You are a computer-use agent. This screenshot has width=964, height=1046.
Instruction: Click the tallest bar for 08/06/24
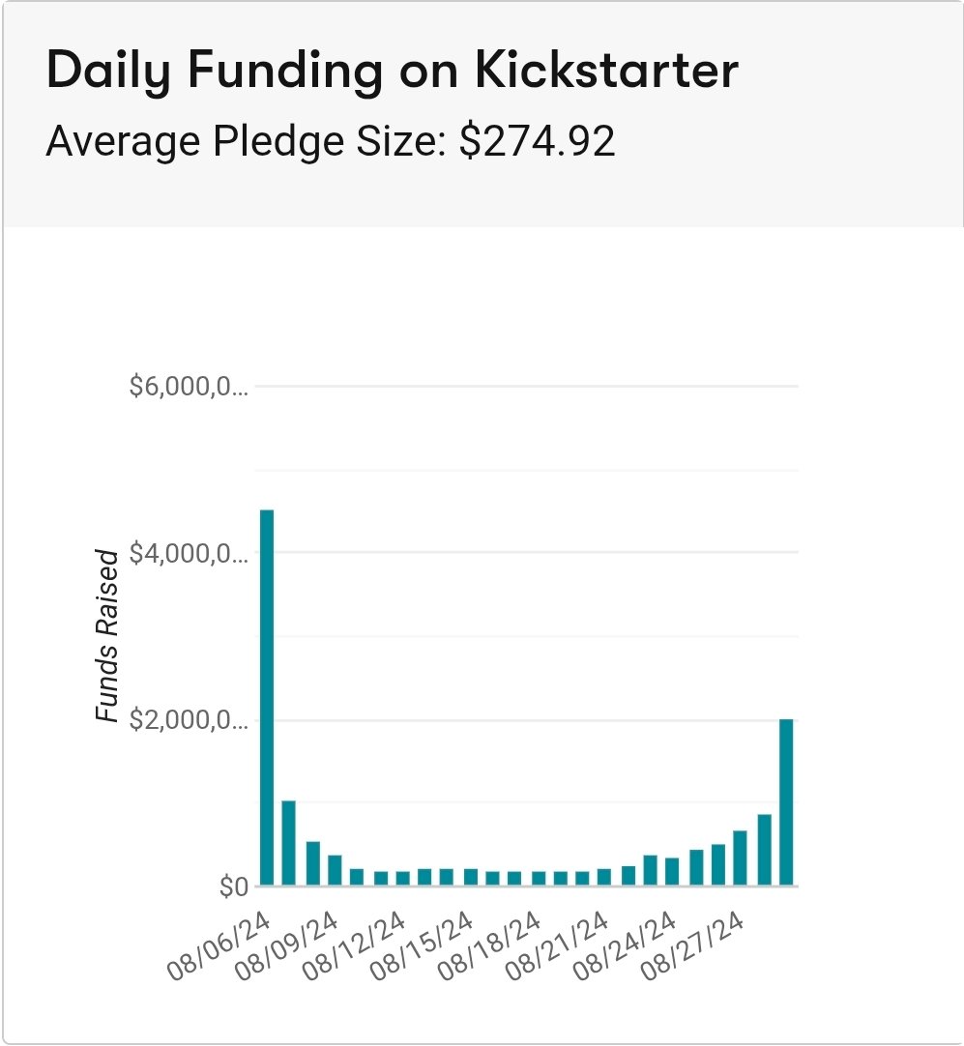[x=267, y=696]
